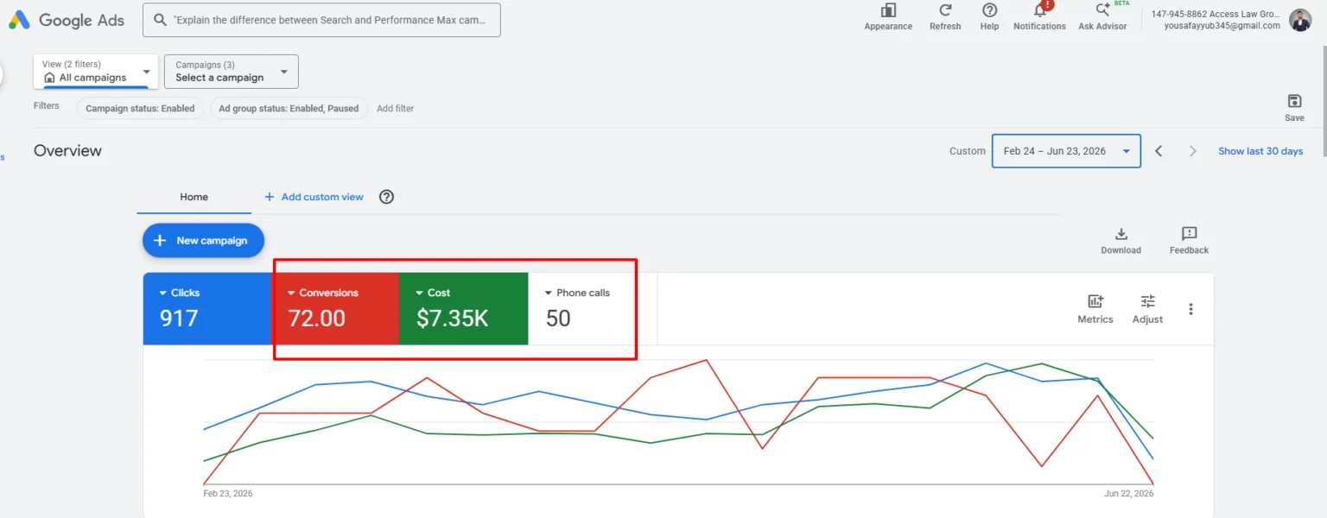Click the Feb 23, 2026 axis label
This screenshot has width=1327, height=518.
point(228,494)
